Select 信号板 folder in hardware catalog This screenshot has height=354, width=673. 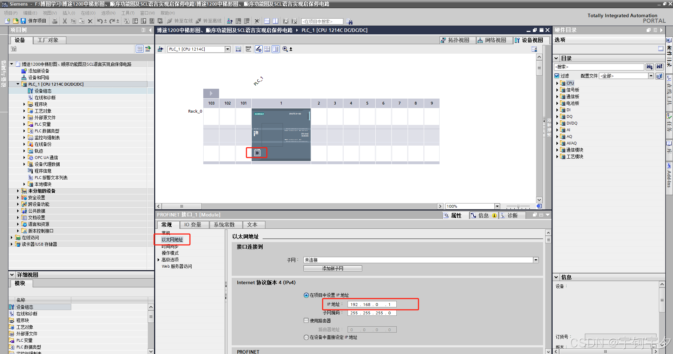(x=573, y=90)
